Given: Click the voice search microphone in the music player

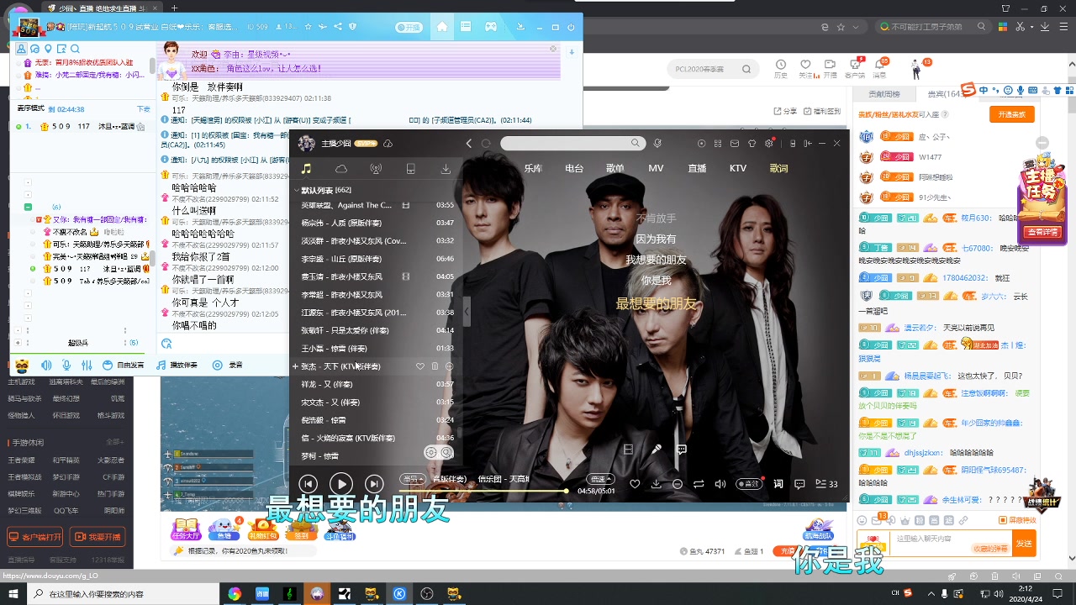Looking at the screenshot, I should click(x=657, y=144).
